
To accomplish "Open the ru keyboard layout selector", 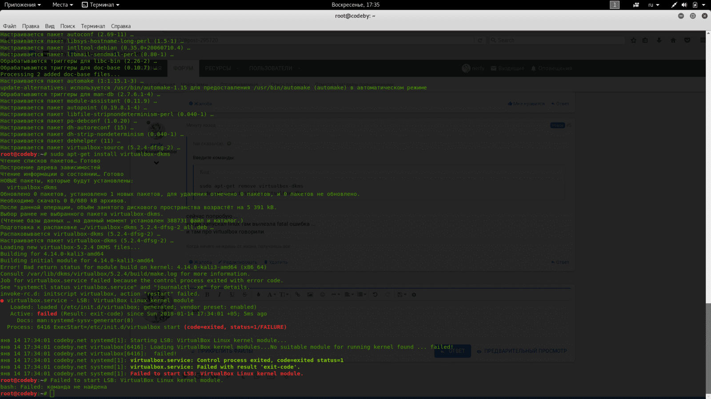I will [x=653, y=5].
